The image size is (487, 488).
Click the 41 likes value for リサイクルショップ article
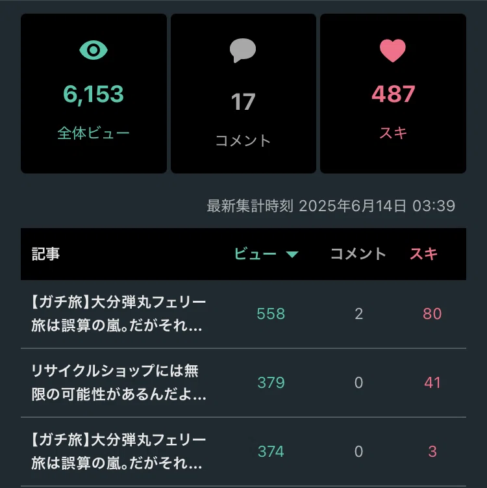click(432, 383)
